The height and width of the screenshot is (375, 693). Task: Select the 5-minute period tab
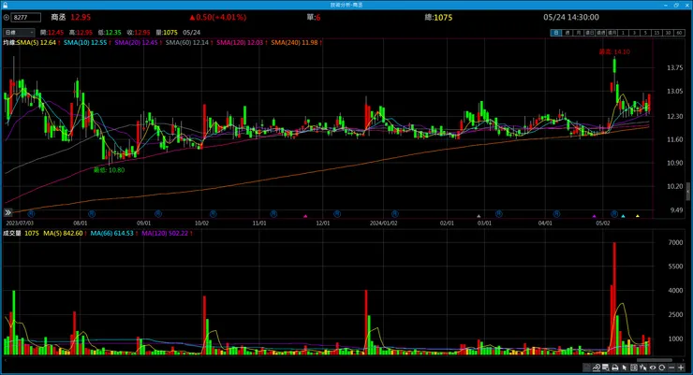[x=645, y=33]
